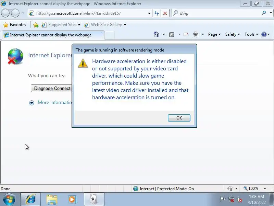
Task: Switch to the Solitaire card game taskbar item
Action: coord(94,199)
